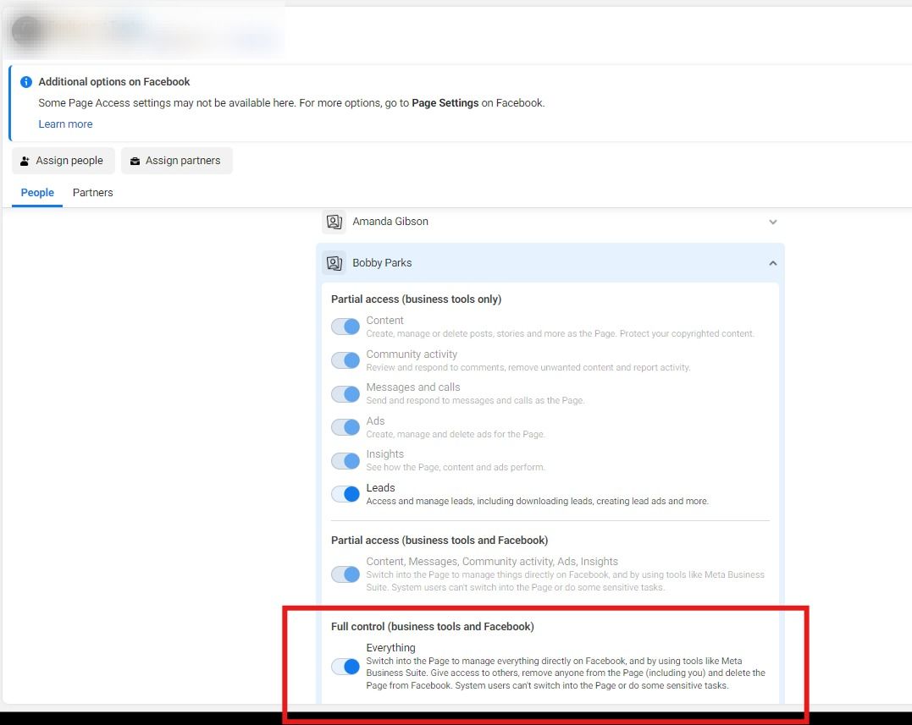Collapse Bobby Parks' permissions chevron

pos(772,263)
